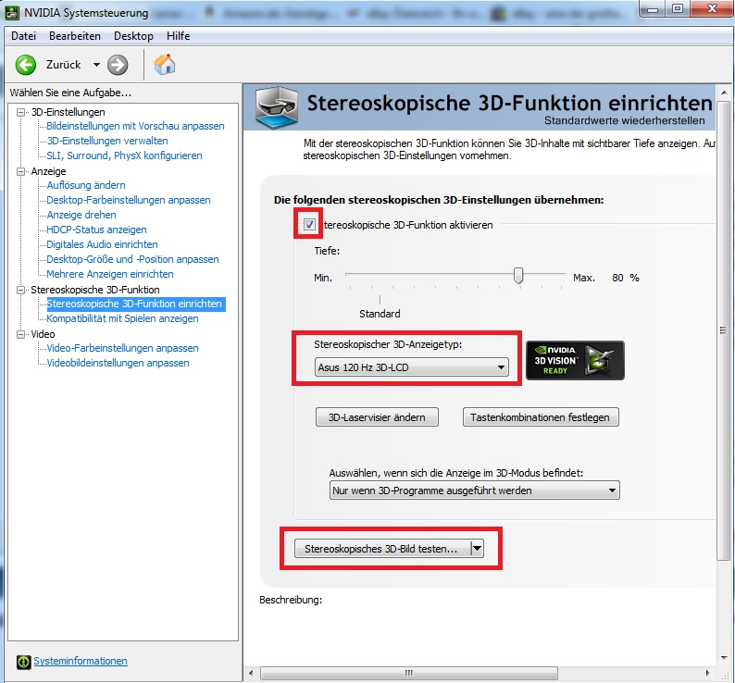Click the green Zurück back arrow icon

[x=25, y=65]
